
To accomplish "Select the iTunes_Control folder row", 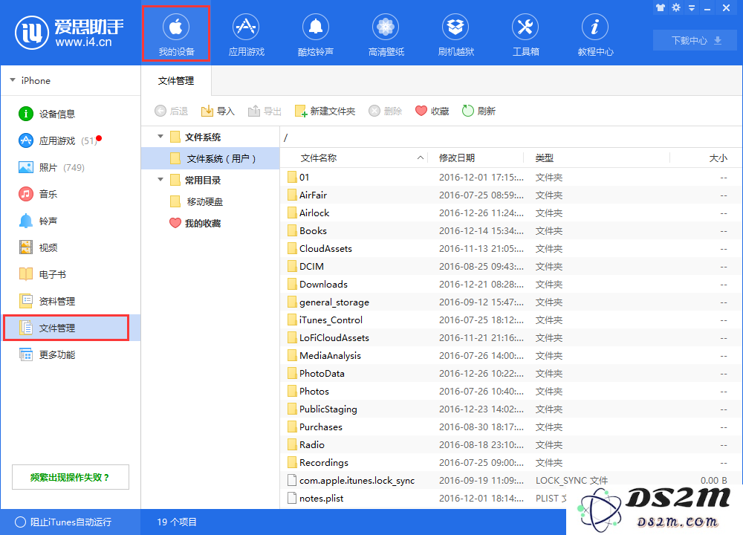I will click(510, 320).
